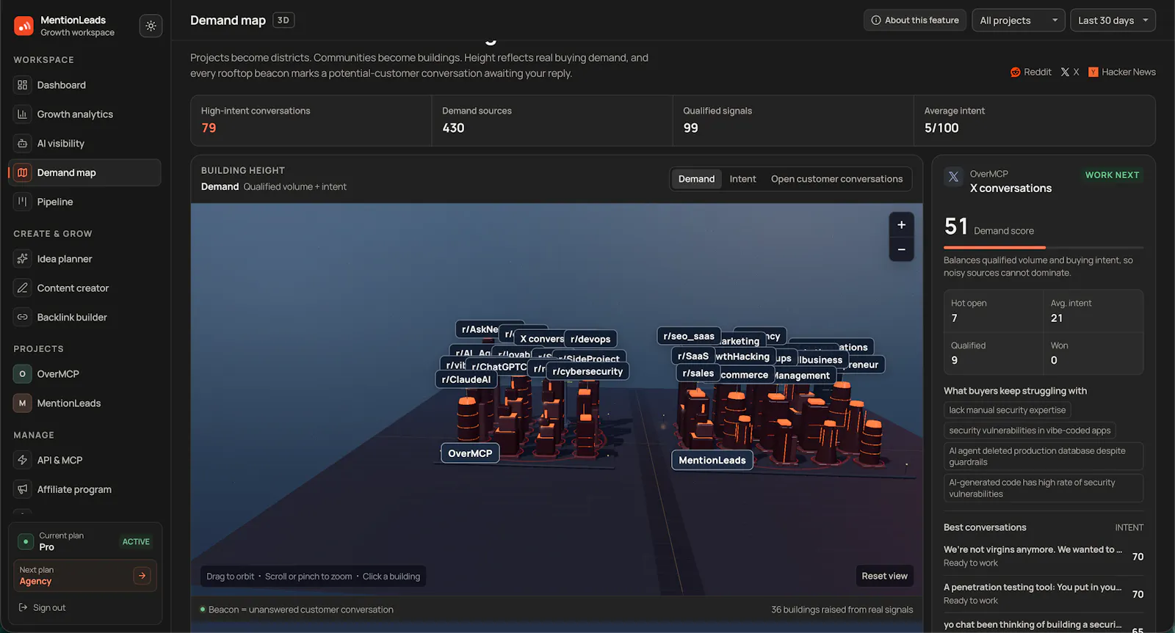Open the 'A penetration testing tool' conversation
The height and width of the screenshot is (633, 1175).
click(1044, 593)
